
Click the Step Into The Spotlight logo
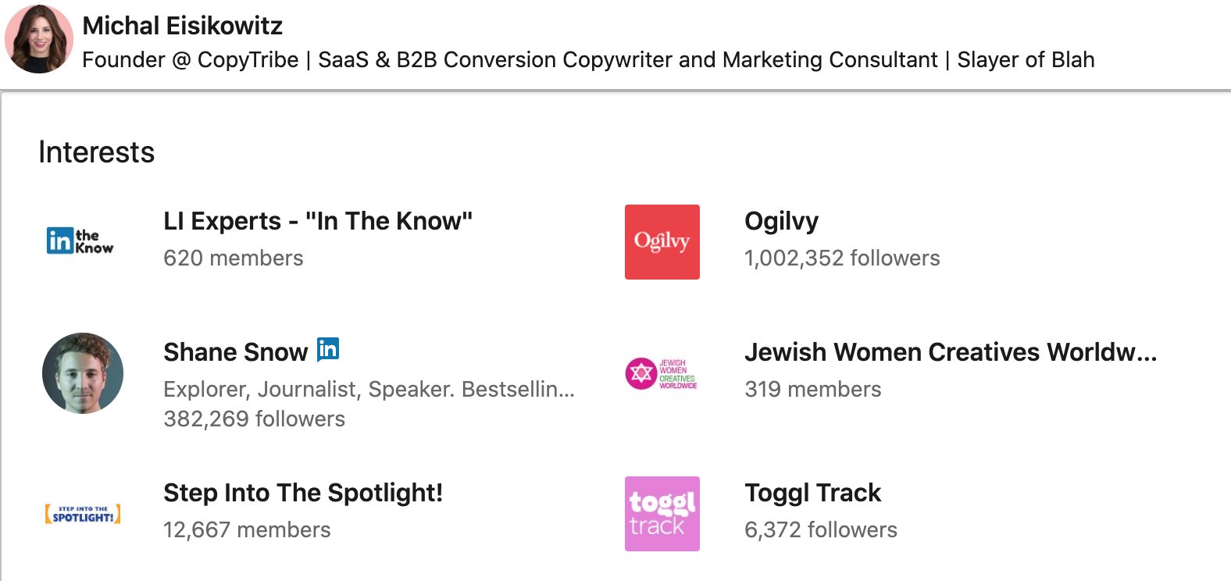[x=83, y=514]
